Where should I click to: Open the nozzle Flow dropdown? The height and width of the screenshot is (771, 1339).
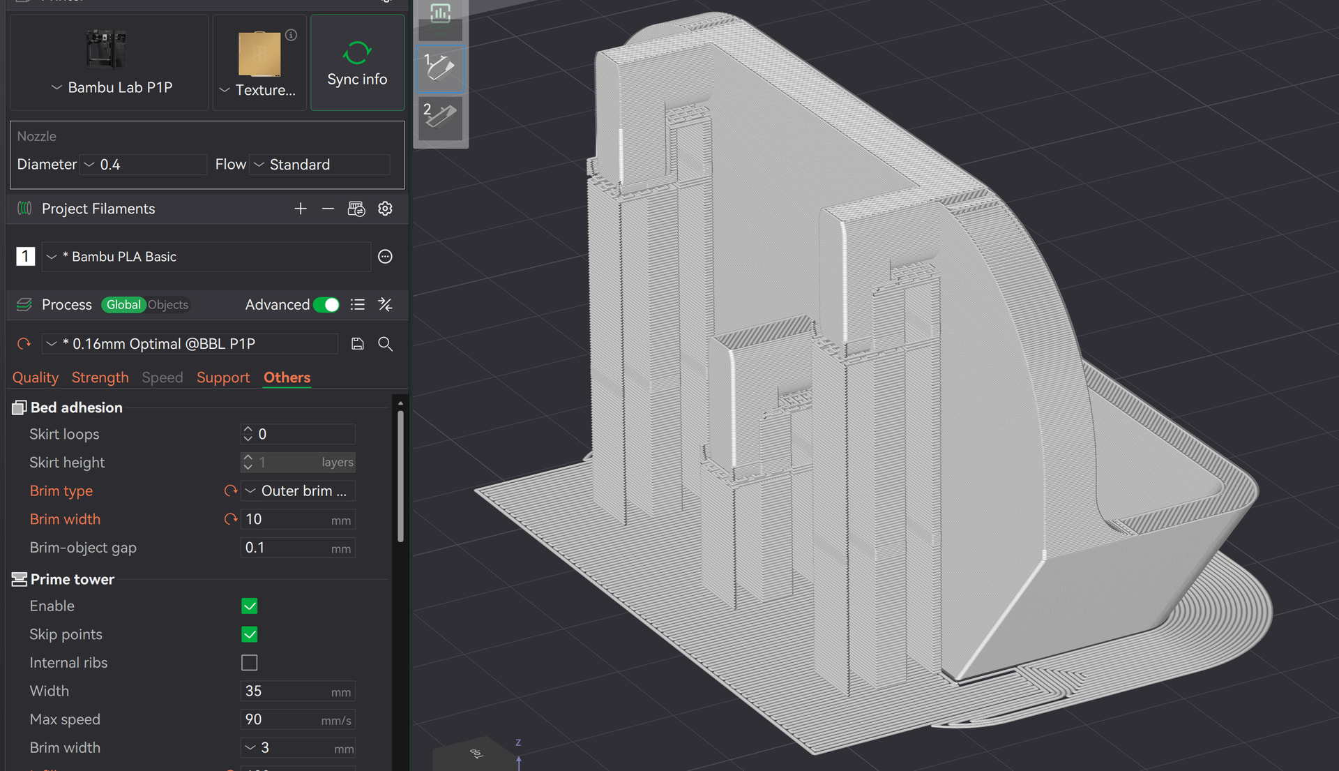click(319, 165)
